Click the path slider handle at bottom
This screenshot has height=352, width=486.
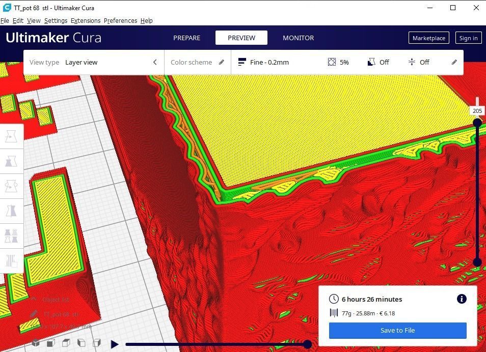pos(308,344)
